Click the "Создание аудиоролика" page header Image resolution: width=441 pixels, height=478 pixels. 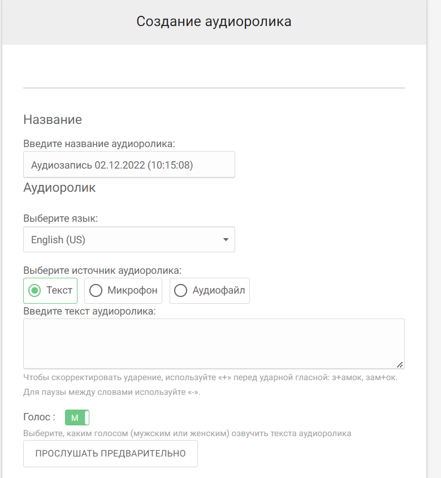pyautogui.click(x=214, y=22)
